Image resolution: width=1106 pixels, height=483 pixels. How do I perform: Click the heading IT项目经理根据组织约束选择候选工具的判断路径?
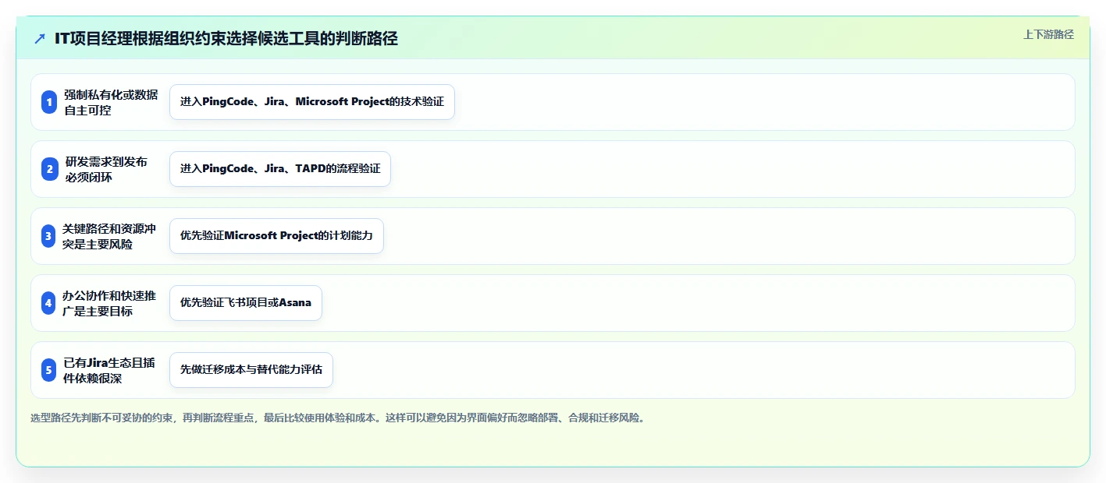(x=226, y=38)
